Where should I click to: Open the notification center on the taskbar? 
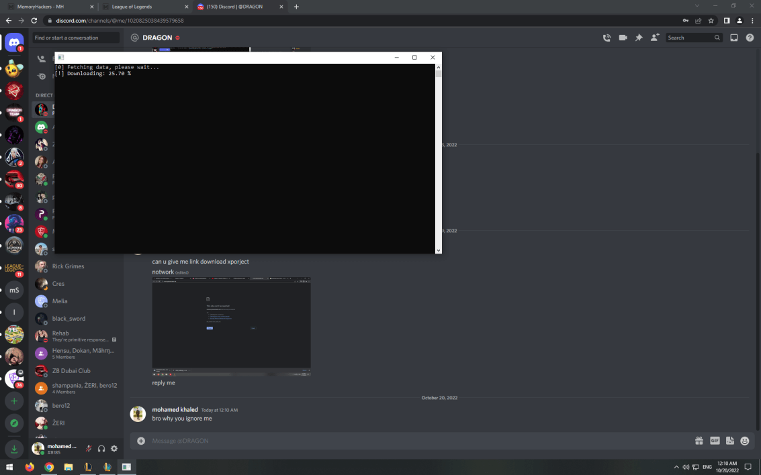point(748,467)
